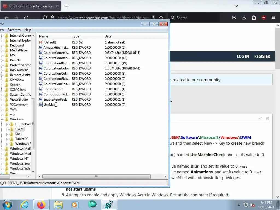Click the network tray icon
This screenshot has height=210, width=280.
click(x=246, y=205)
